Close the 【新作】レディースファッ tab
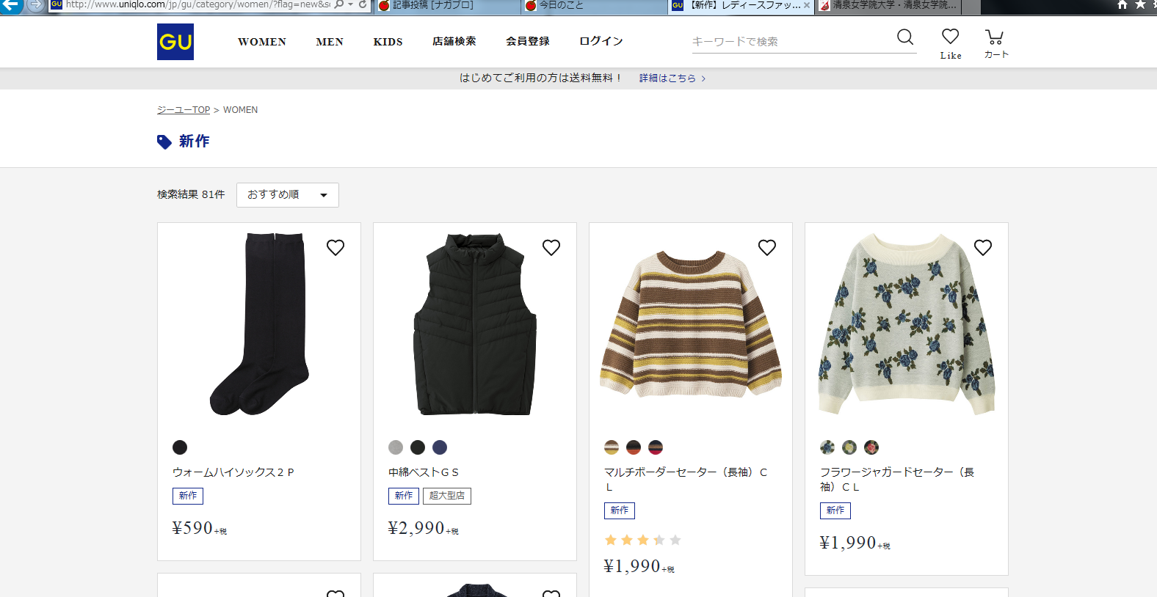The width and height of the screenshot is (1157, 597). 807,5
